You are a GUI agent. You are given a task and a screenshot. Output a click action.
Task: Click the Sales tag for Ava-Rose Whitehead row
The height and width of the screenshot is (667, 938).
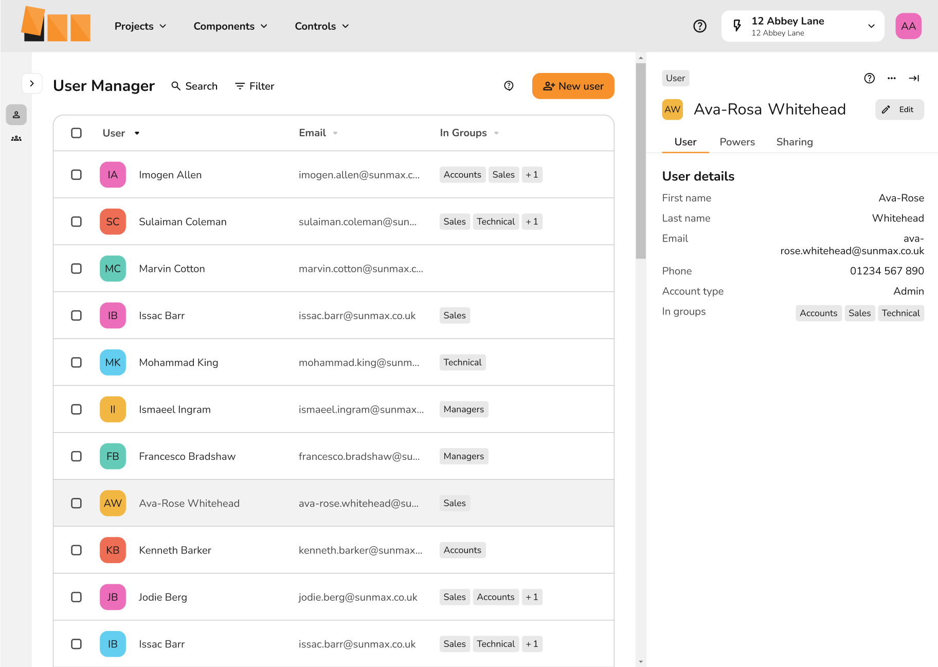click(455, 503)
